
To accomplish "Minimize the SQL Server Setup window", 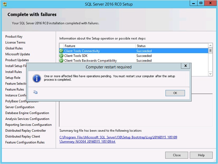I will [x=193, y=3].
